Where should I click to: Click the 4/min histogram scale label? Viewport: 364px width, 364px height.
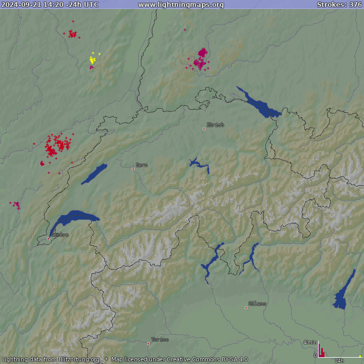click(310, 342)
